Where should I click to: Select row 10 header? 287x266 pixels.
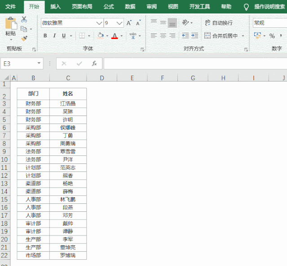click(5, 159)
